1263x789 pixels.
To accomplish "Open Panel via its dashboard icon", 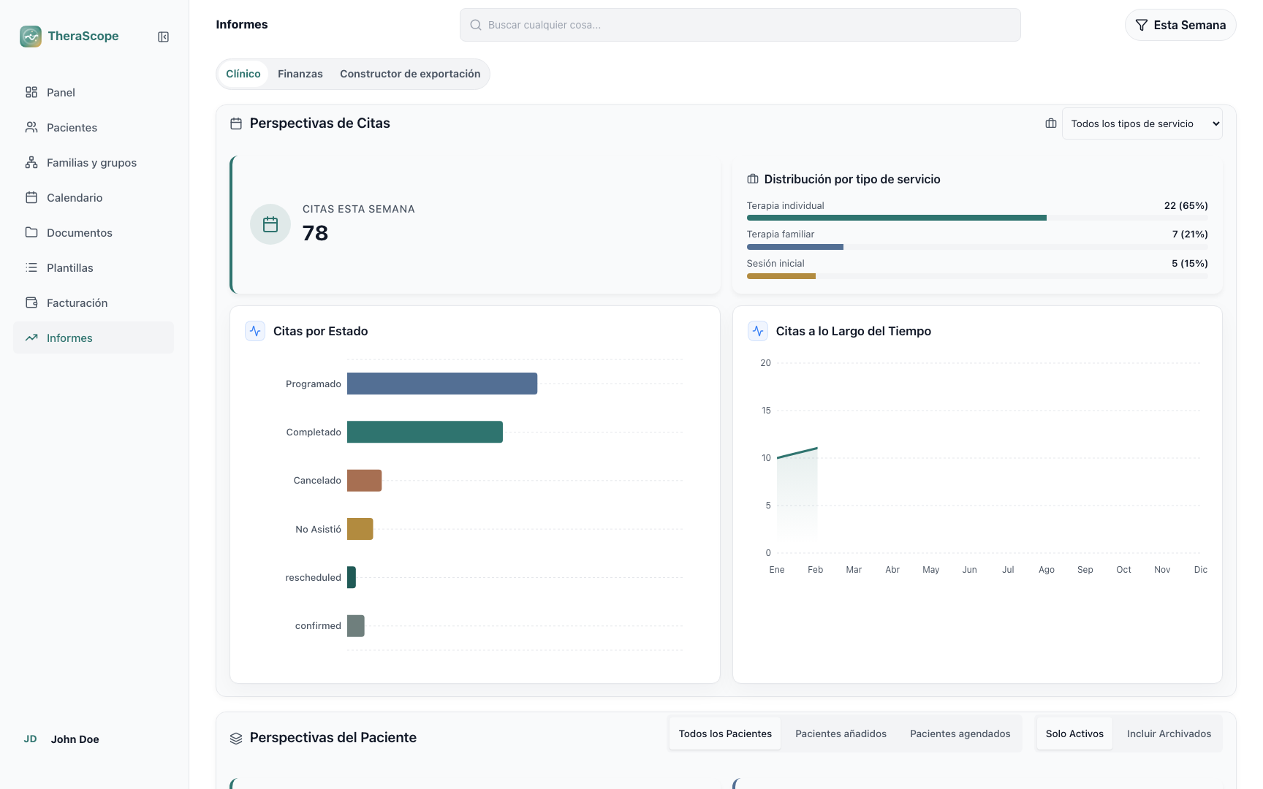I will (x=31, y=92).
